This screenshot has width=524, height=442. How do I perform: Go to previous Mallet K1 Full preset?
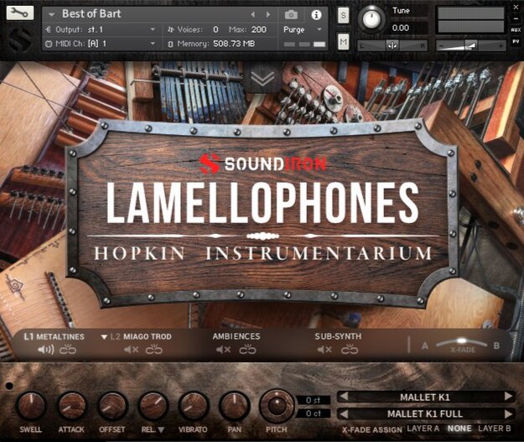click(x=344, y=414)
